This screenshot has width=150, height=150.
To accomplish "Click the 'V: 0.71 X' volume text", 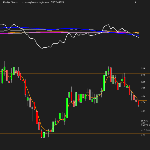I will [x=145, y=125].
